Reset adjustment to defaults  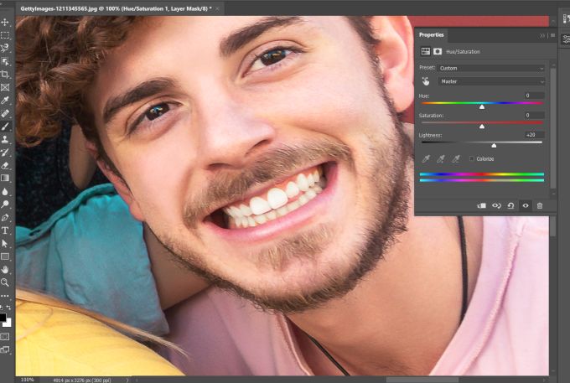tap(510, 205)
